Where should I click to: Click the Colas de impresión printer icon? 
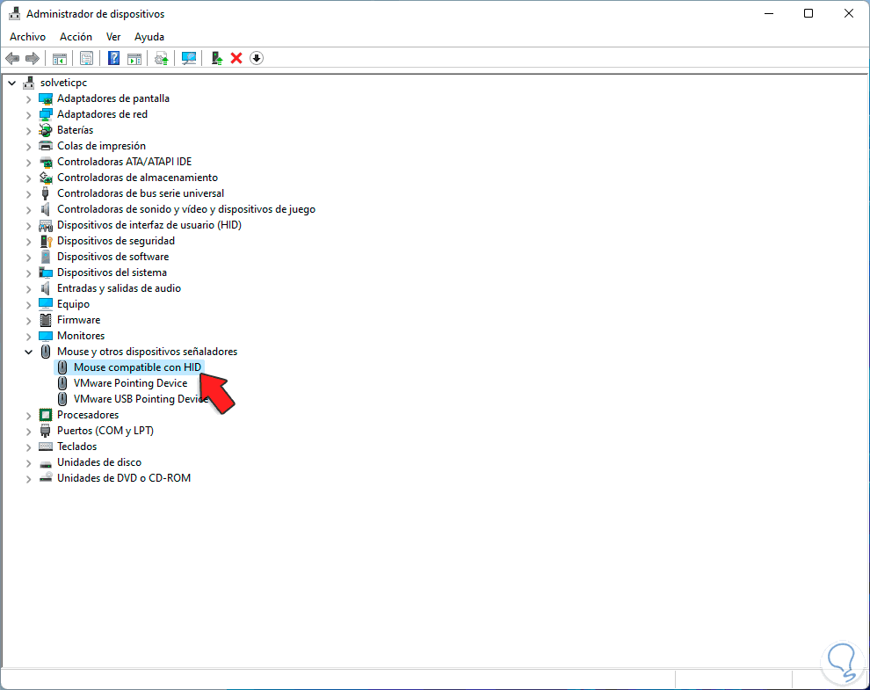[46, 146]
